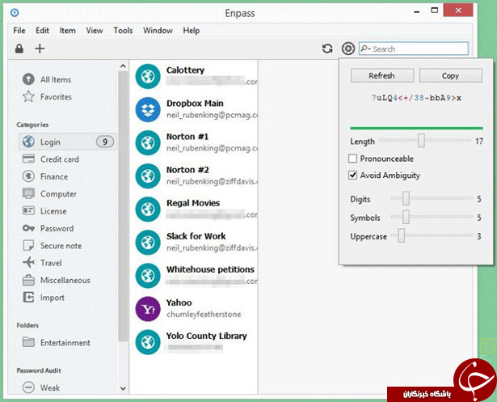Open the View menu
Viewport: 497px width, 402px height.
95,31
